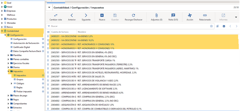This screenshot has width=240, height=111.
Task: Click the bookmark icon in search bar
Action: 211,26
